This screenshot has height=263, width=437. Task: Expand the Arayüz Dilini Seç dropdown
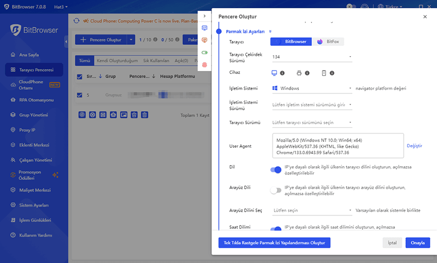click(x=311, y=210)
